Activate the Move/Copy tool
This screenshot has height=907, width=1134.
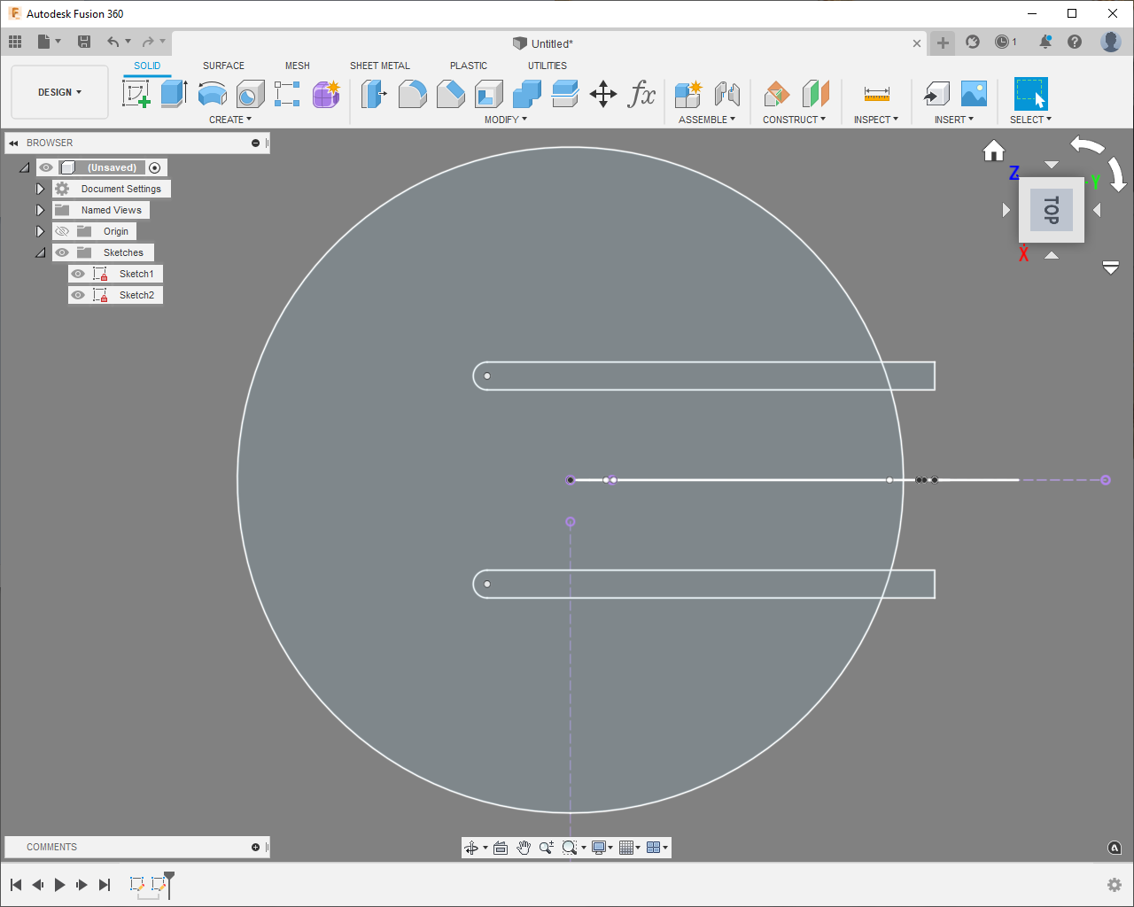tap(603, 94)
